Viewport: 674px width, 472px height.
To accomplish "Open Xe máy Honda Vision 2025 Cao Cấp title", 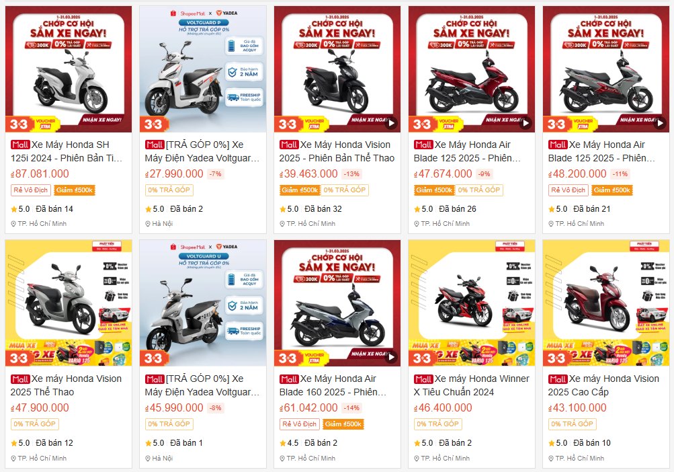I will [603, 385].
